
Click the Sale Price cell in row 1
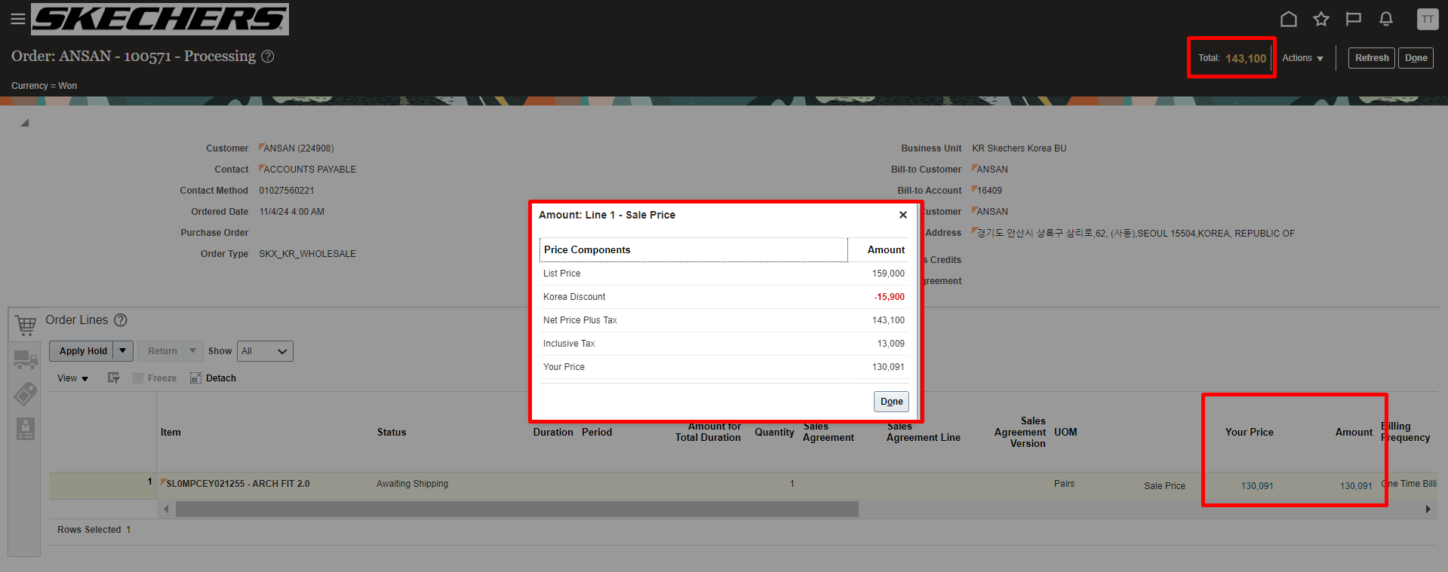click(1164, 486)
